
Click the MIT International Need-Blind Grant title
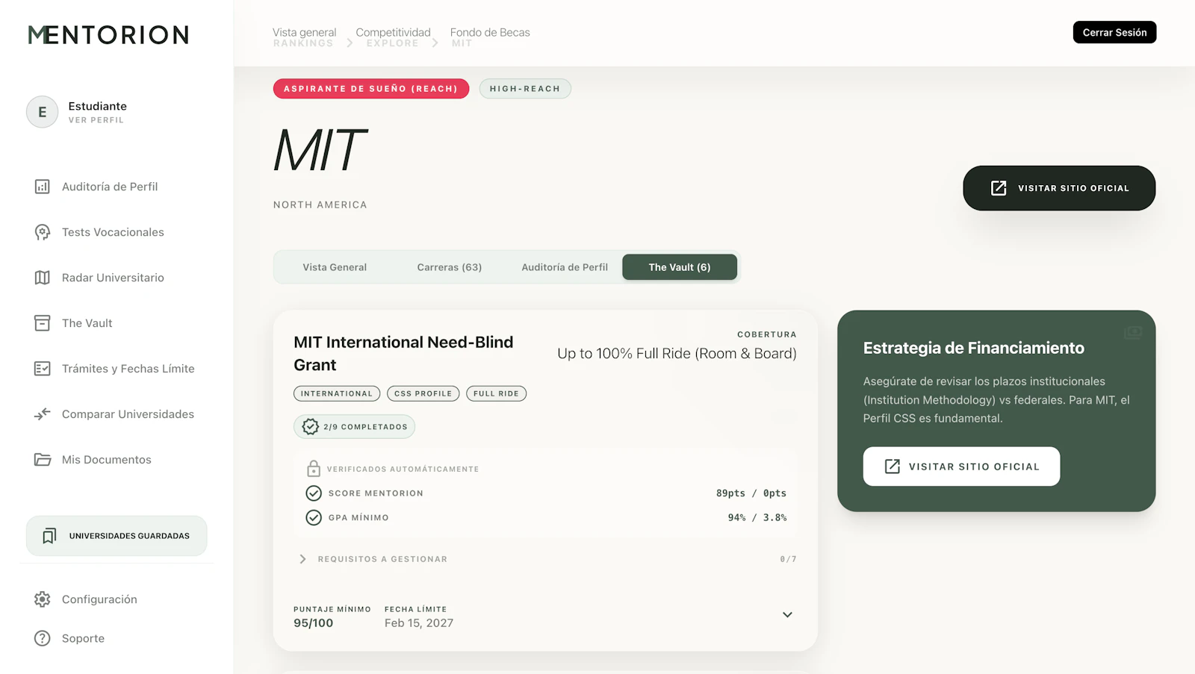(403, 354)
